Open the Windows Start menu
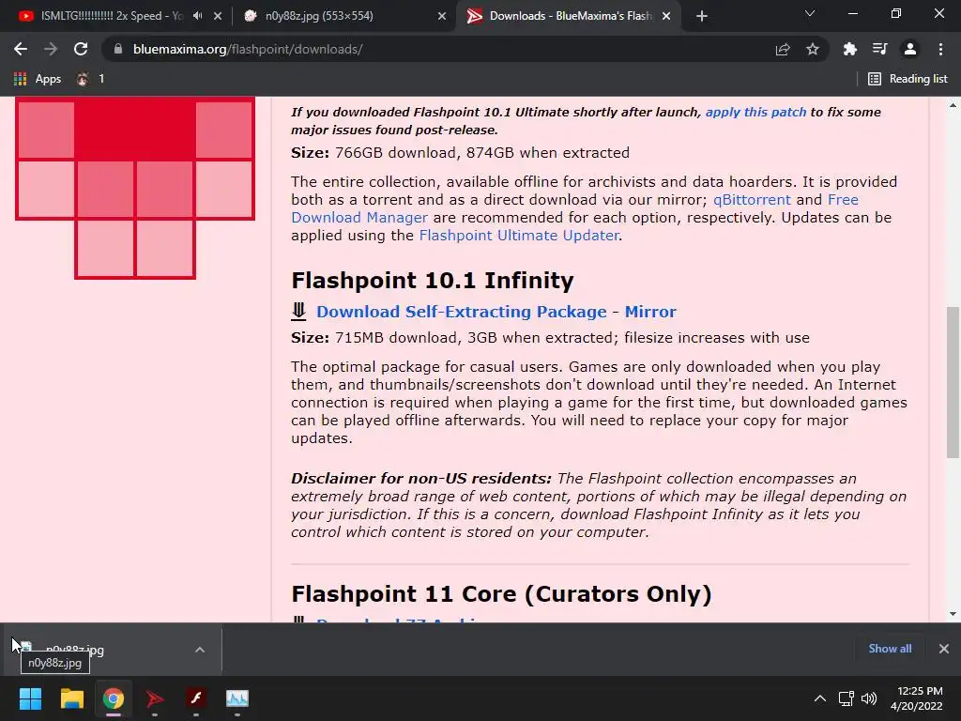Viewport: 961px width, 721px height. click(x=30, y=698)
